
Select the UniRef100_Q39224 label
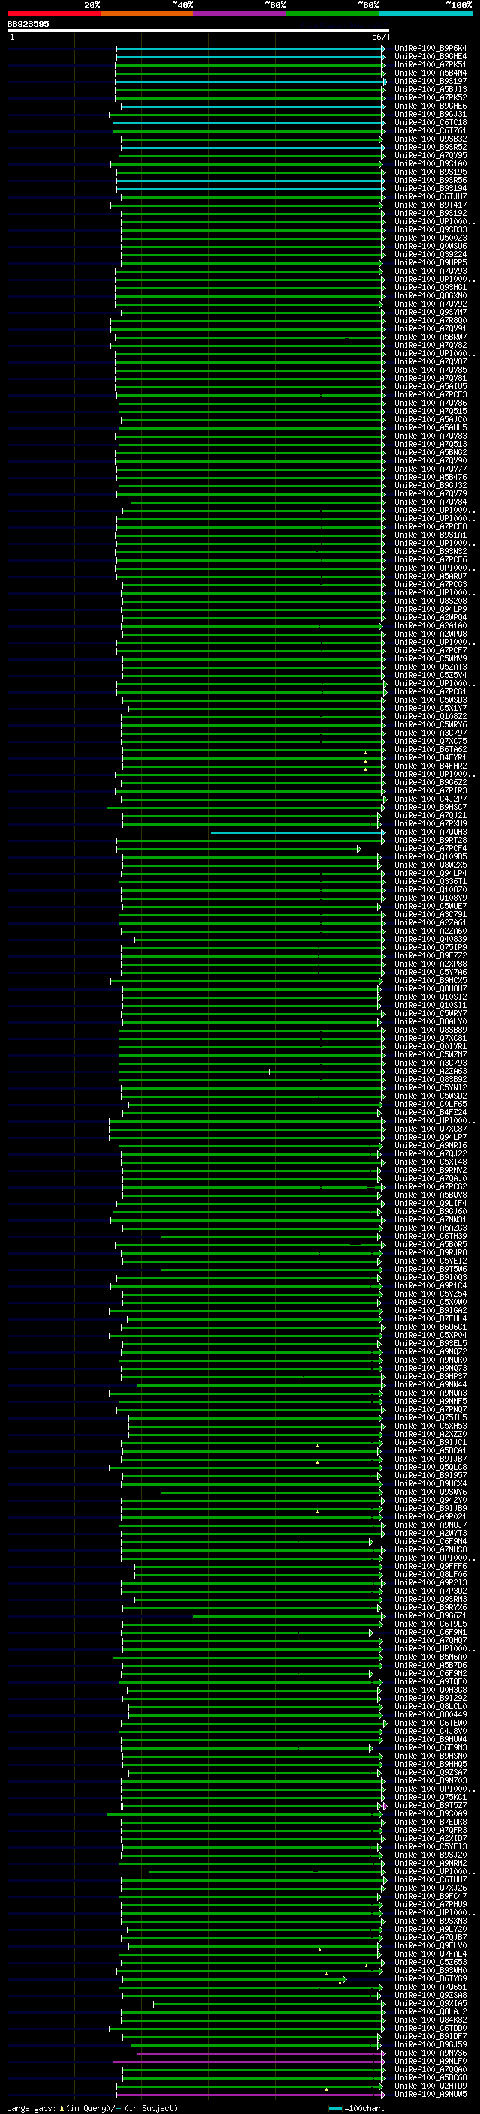(430, 254)
